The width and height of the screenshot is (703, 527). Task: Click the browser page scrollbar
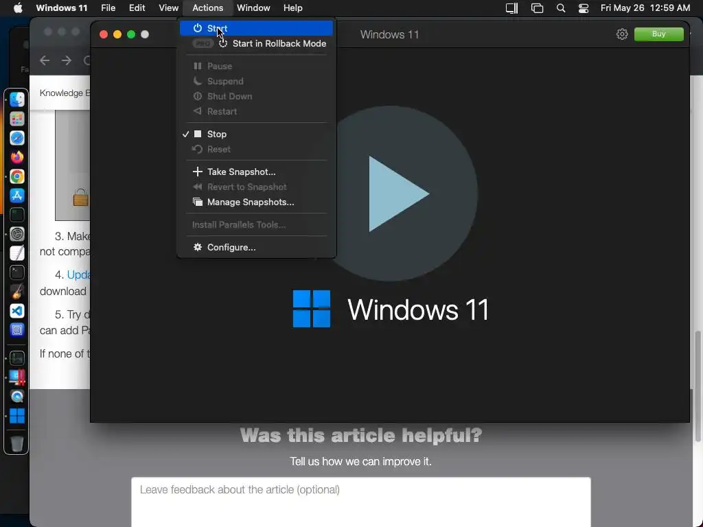[x=698, y=386]
